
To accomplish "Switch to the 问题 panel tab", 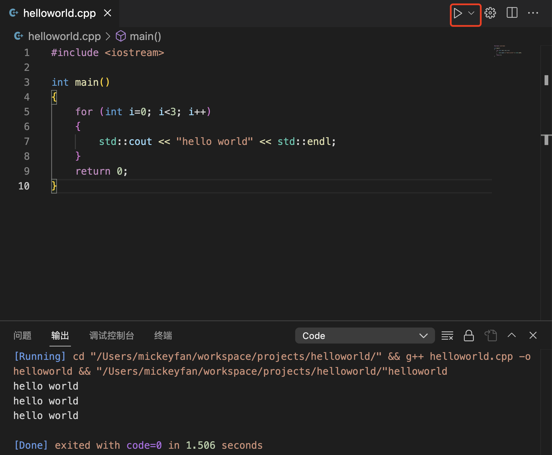I will click(x=22, y=335).
